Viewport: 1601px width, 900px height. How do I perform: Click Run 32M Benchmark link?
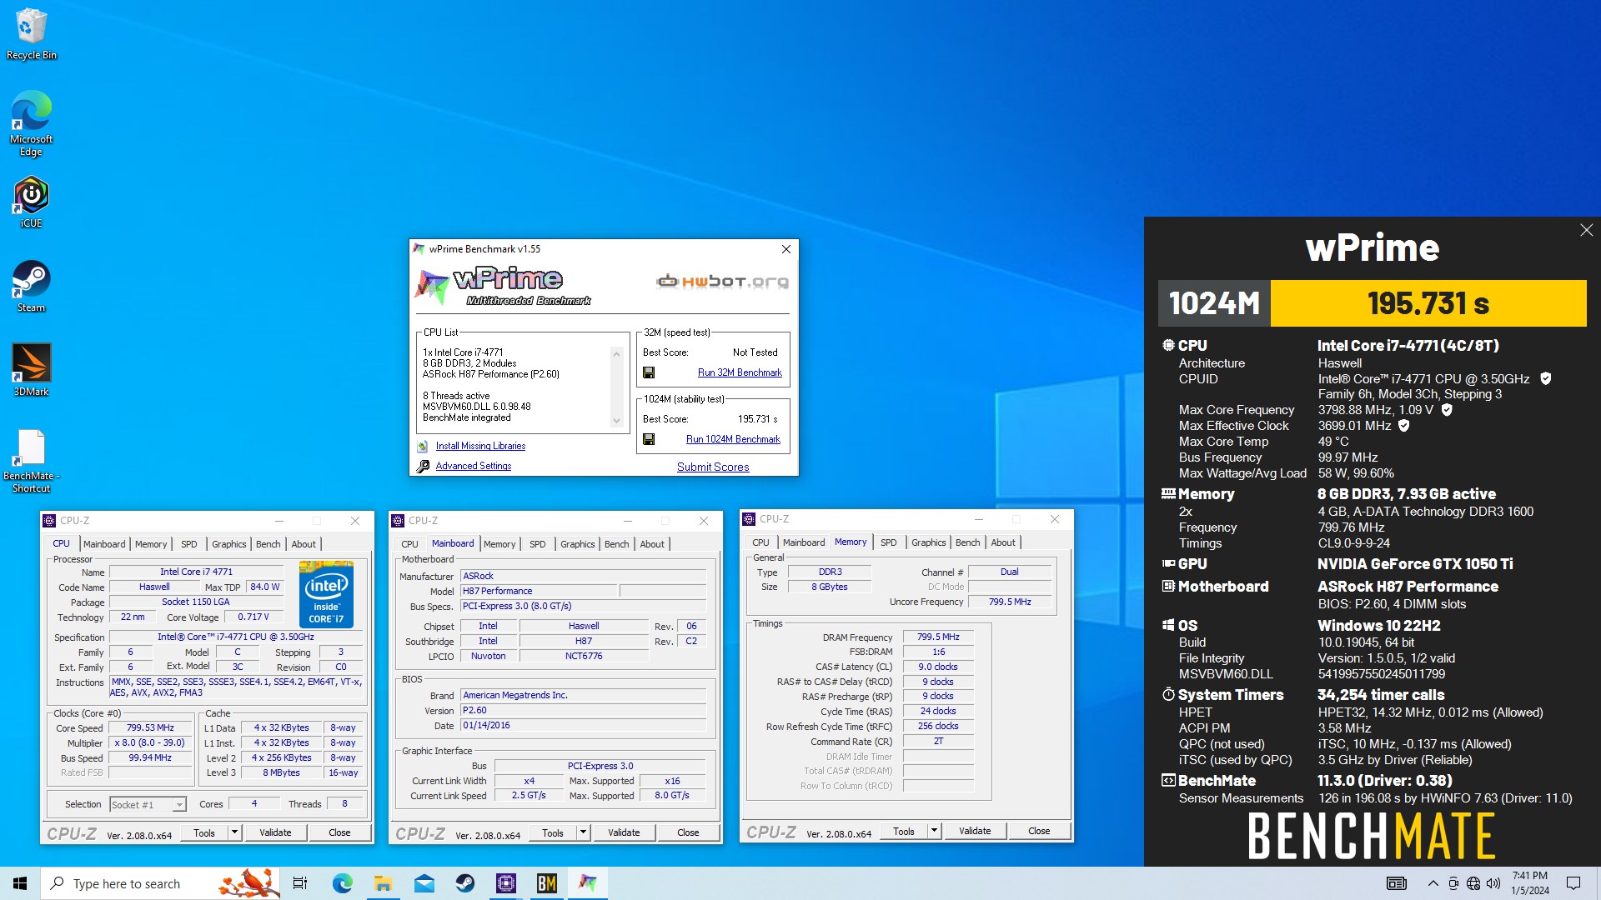740,372
